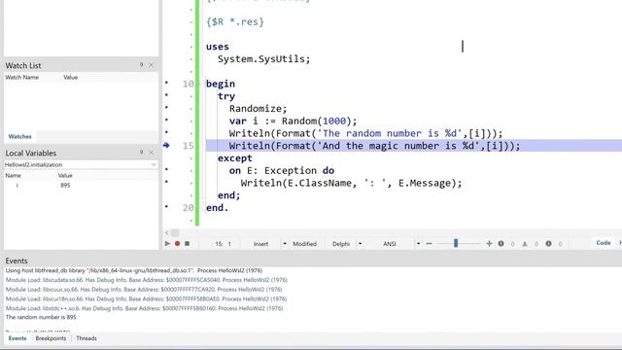
Task: Click the System.SysUtils; code line
Action: point(263,59)
